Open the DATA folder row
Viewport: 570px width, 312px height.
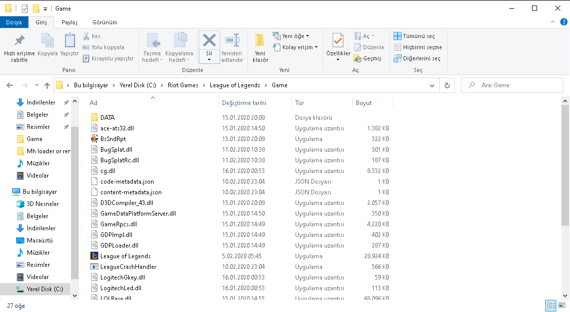pyautogui.click(x=240, y=118)
